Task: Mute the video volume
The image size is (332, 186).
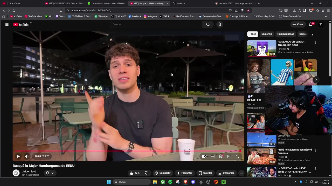Action: coord(27,156)
